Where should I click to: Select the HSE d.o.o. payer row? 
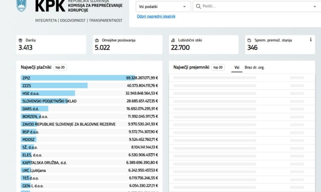point(89,93)
